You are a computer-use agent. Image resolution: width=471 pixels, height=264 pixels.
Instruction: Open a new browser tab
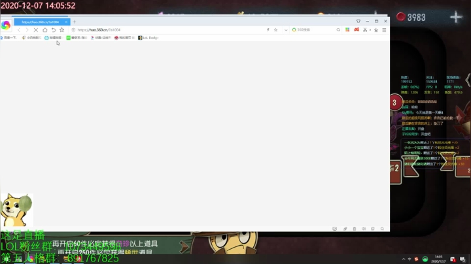pos(75,22)
